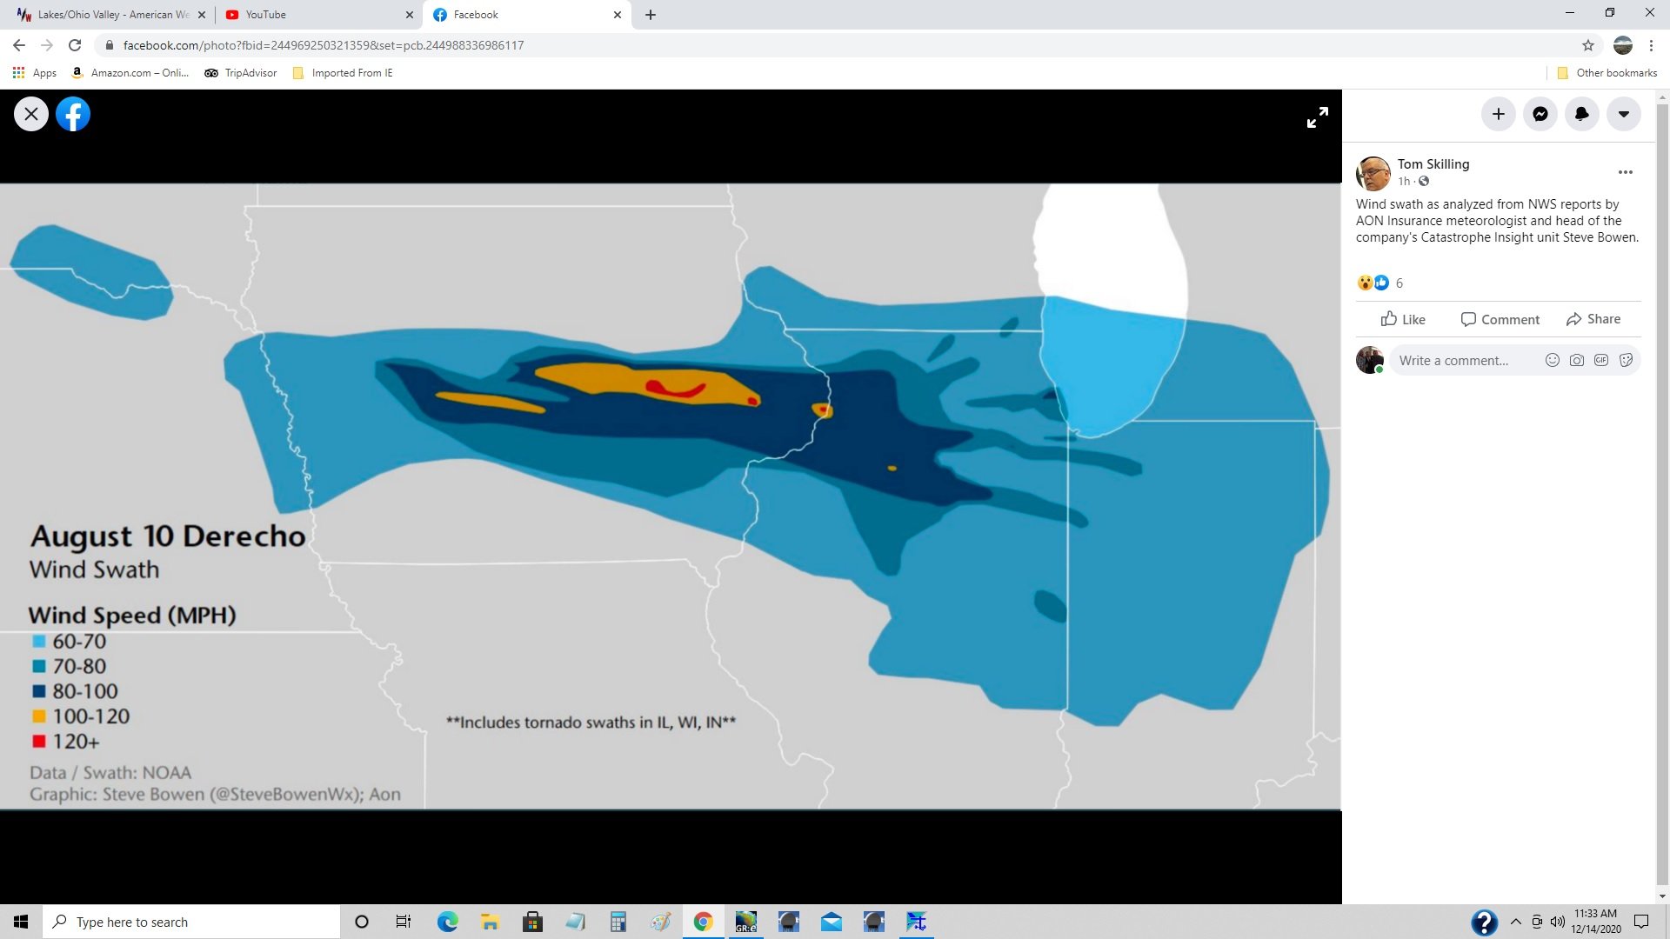
Task: Like the Tom Skilling post
Action: pyautogui.click(x=1403, y=319)
